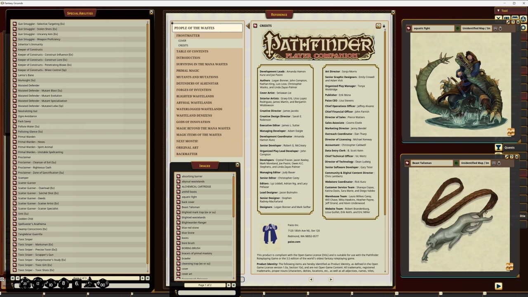Viewport: 528px width, 297px height.
Task: Click the Images window search field
Action: [206, 292]
